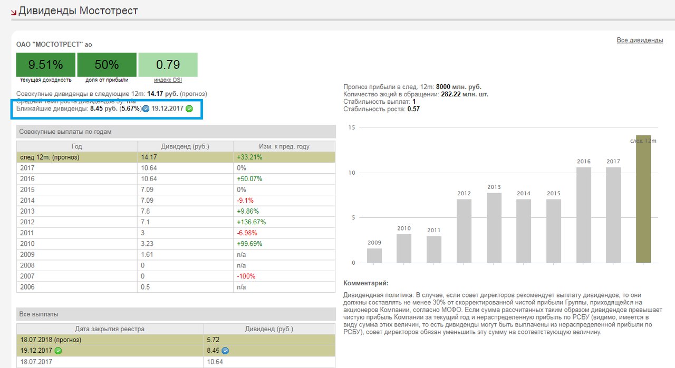The height and width of the screenshot is (368, 675).
Task: Select the -100% change value
Action: [x=247, y=276]
